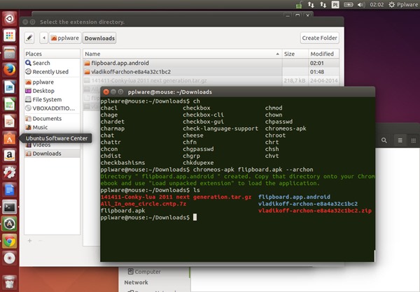Open Software Updater launcher icon
Viewport: 420px width, 292px height.
(9, 224)
